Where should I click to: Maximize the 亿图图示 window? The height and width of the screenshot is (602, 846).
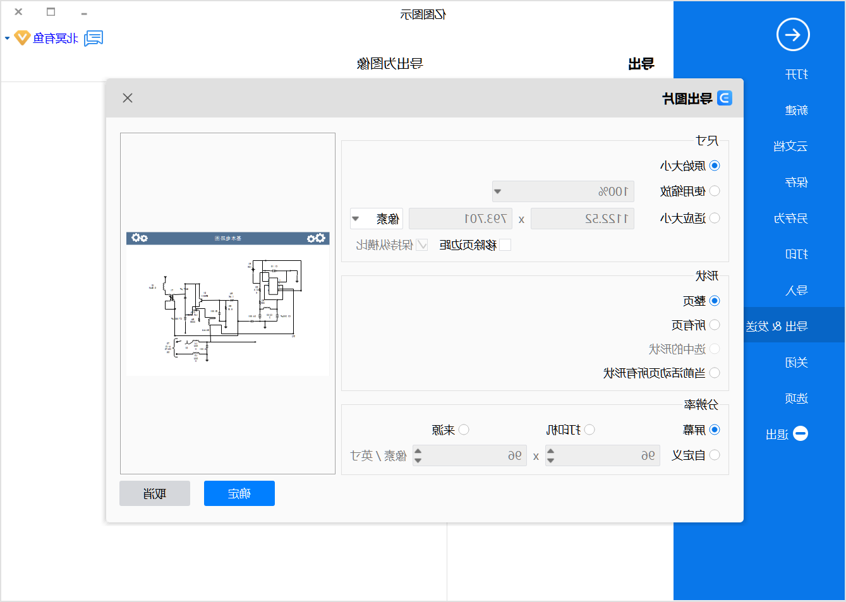pyautogui.click(x=51, y=12)
